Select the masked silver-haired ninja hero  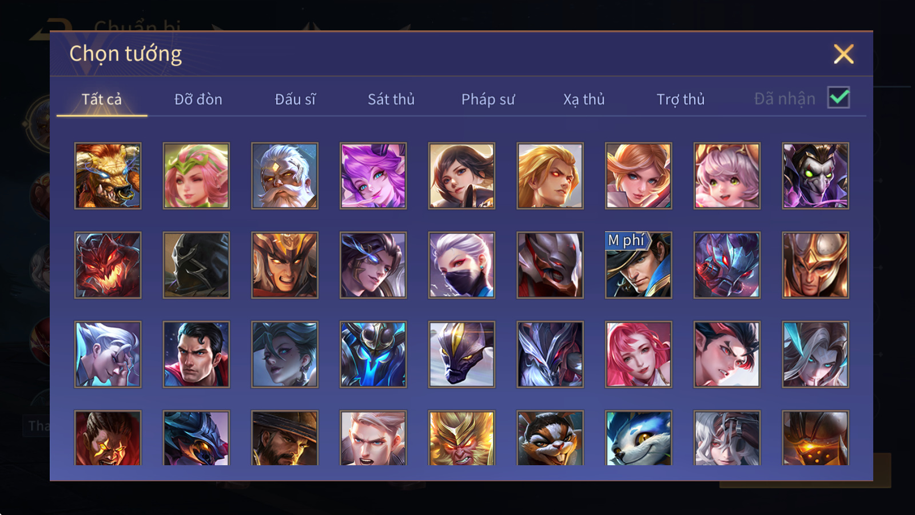point(462,265)
